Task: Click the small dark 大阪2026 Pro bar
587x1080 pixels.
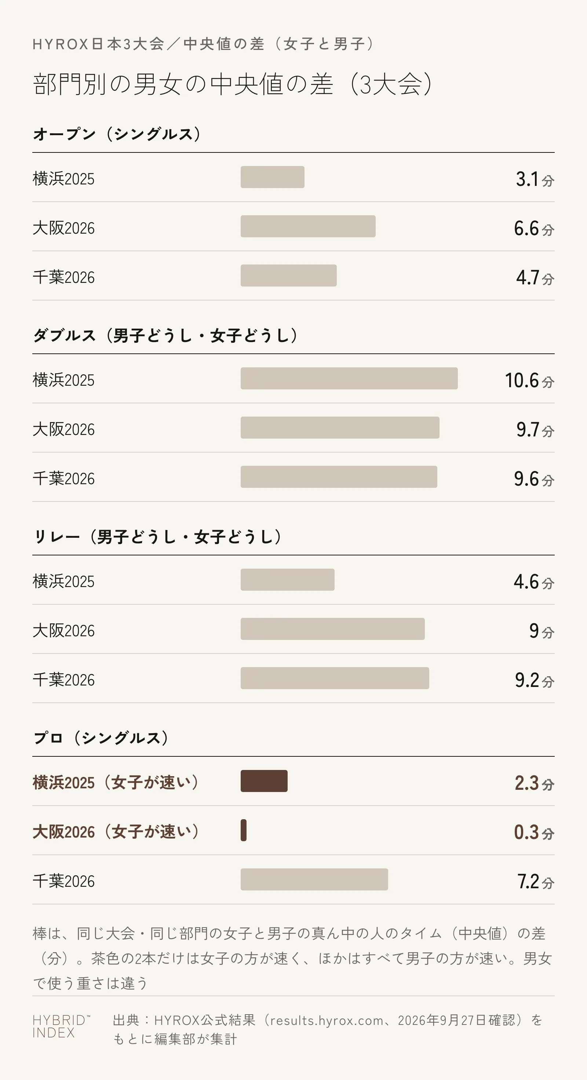Action: [243, 830]
